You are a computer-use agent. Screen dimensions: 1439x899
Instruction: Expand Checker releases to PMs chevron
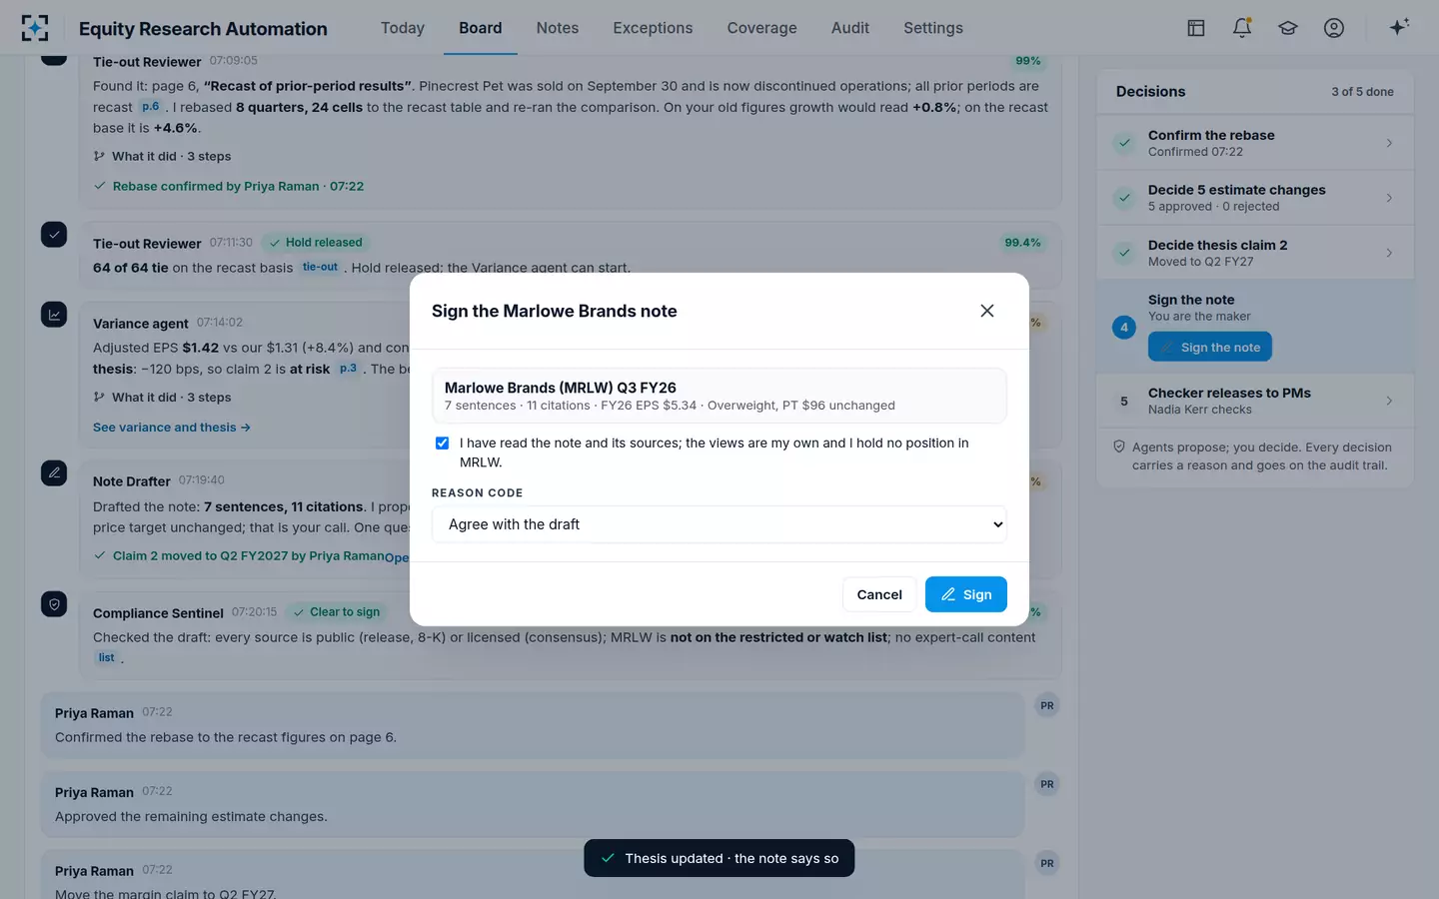[x=1389, y=401]
